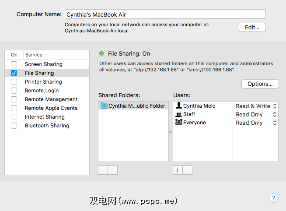Select the Remote Apple Events service row
This screenshot has width=286, height=211.
click(x=47, y=108)
